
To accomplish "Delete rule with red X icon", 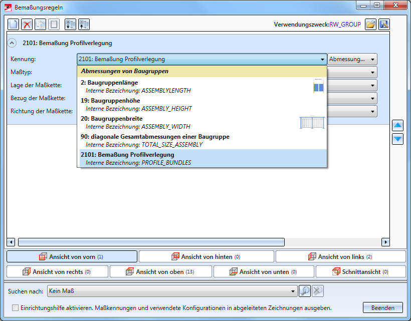I will pyautogui.click(x=27, y=25).
